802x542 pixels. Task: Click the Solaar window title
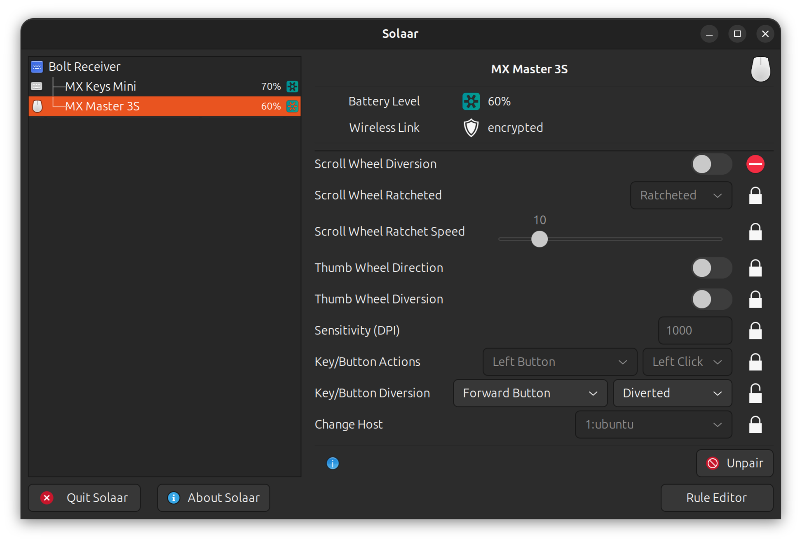pyautogui.click(x=400, y=34)
